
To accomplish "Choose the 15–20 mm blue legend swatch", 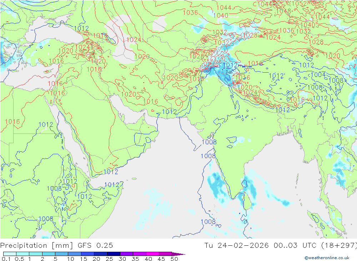I will click(x=87, y=254).
